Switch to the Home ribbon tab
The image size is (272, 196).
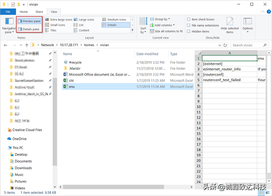24,12
